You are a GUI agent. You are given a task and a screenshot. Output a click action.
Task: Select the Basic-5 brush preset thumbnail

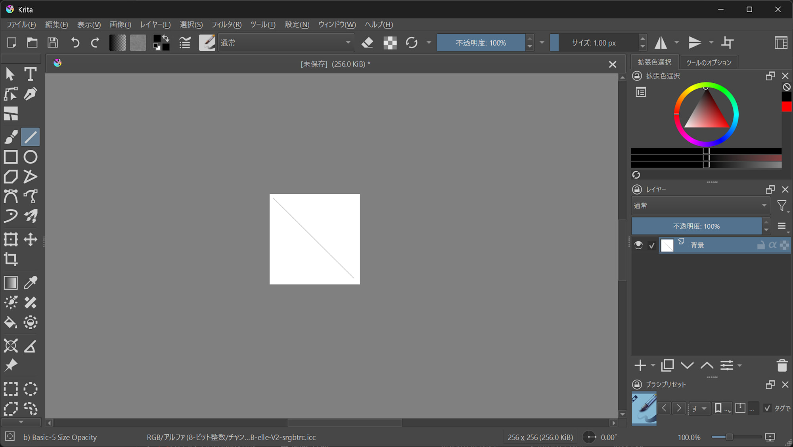click(x=644, y=409)
